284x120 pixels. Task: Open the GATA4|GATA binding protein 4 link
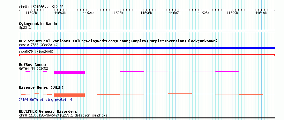coord(45,100)
